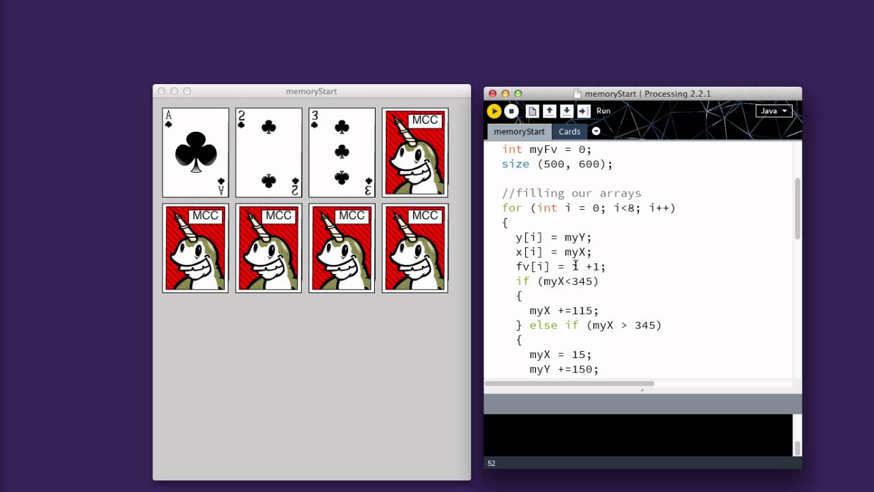
Task: Click the '//filling our arrays' comment
Action: pos(572,193)
